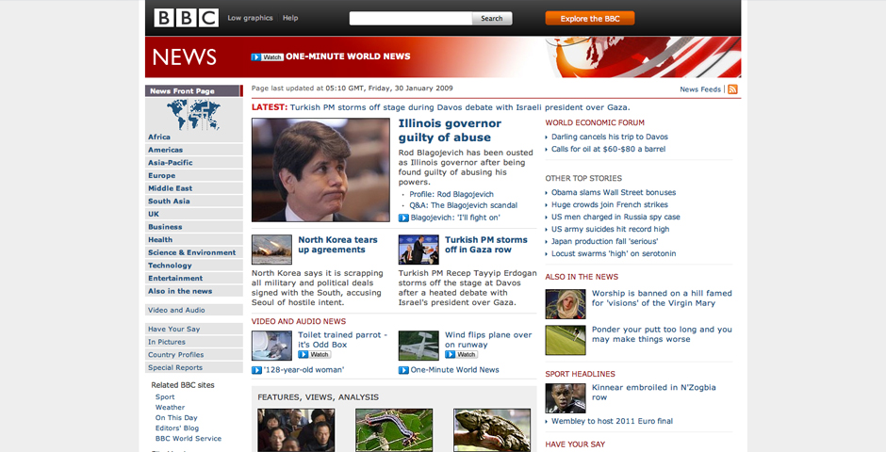Click the play icon before One-Minute World News banner
Screen dimensions: 886x452
[256, 57]
